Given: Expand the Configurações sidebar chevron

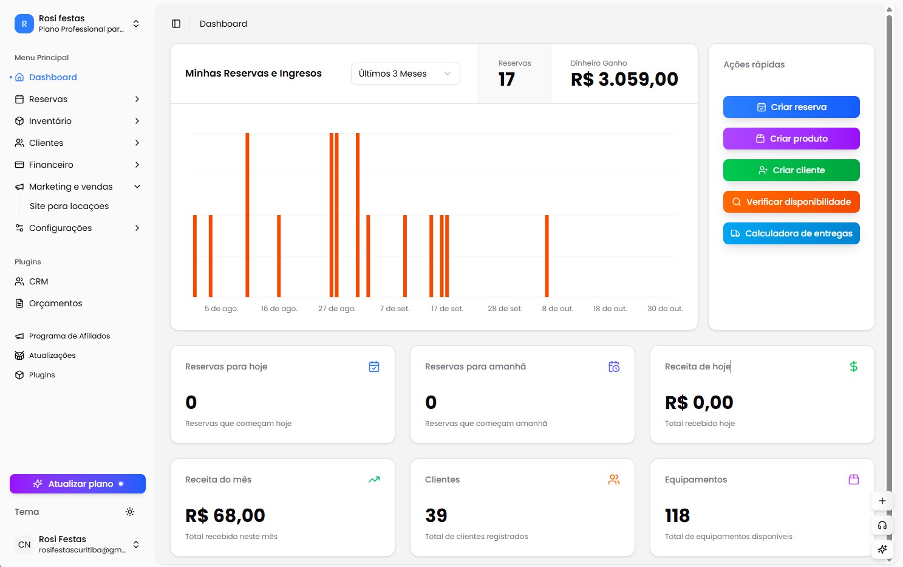Looking at the screenshot, I should point(137,228).
